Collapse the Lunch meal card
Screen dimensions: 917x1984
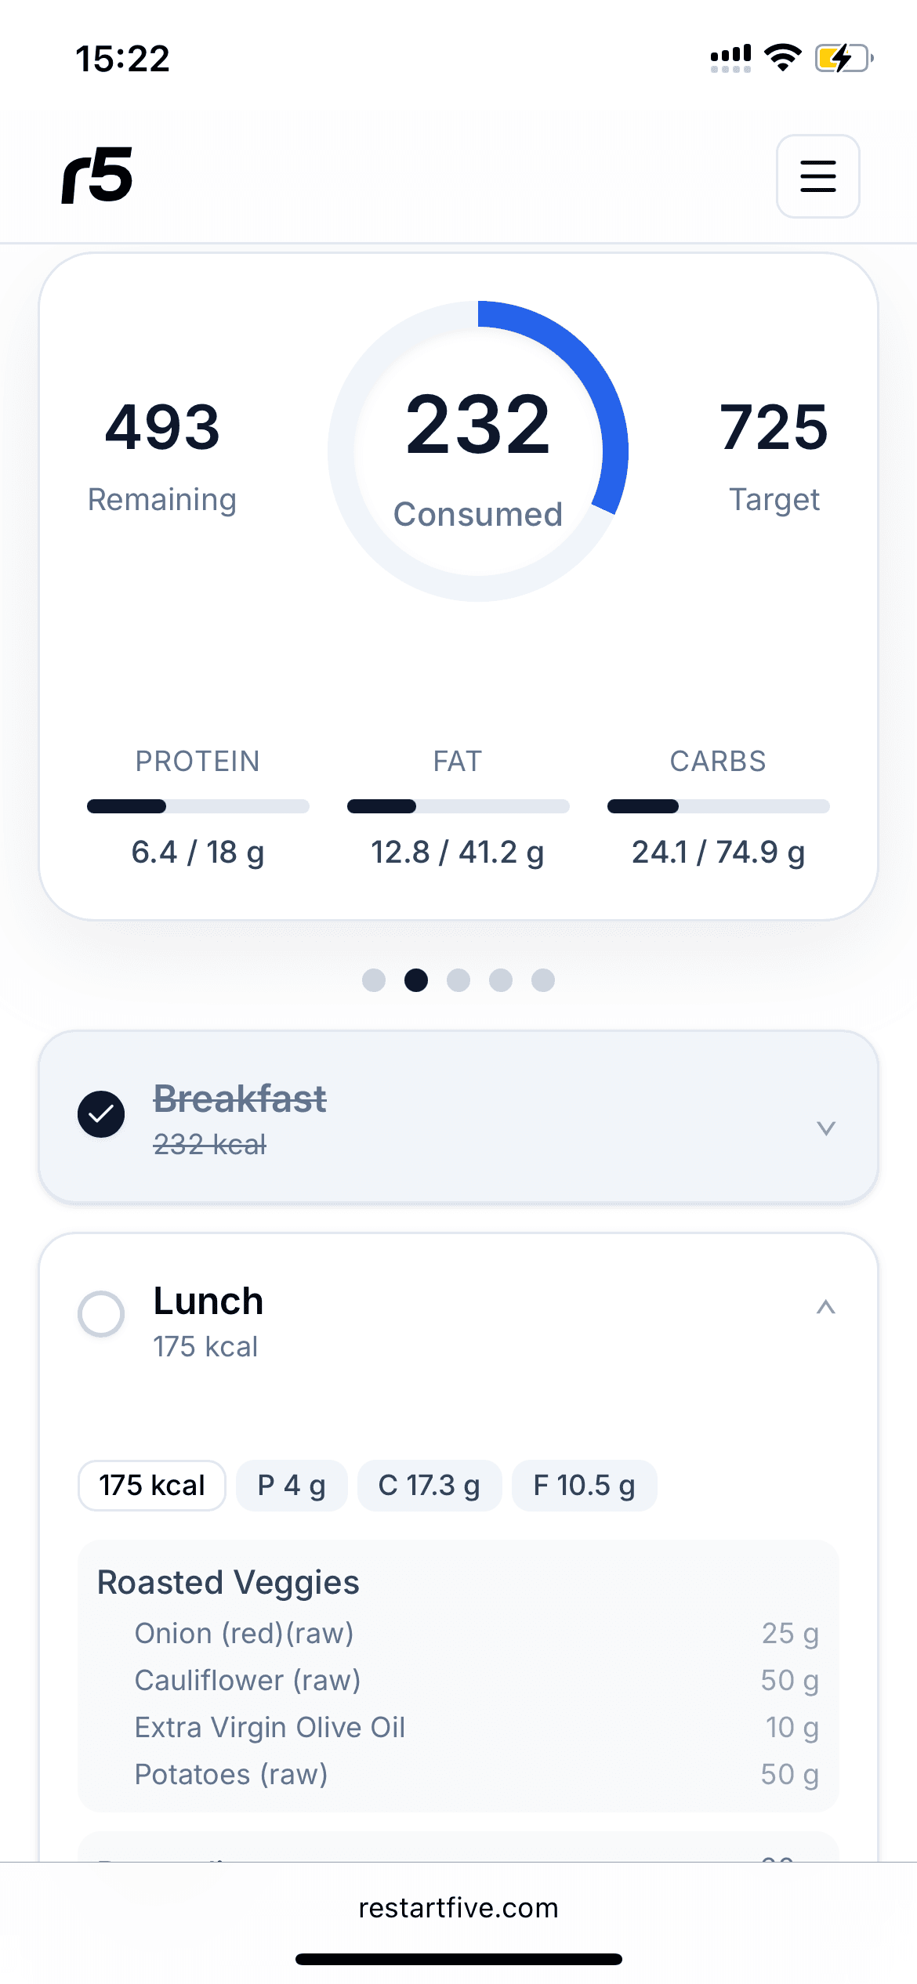(825, 1307)
